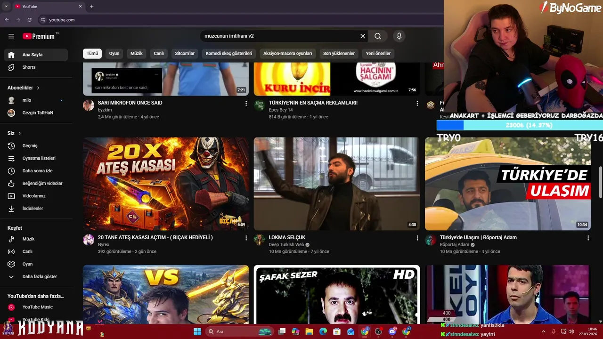Expand the Siz section chevron
This screenshot has height=339, width=603.
coord(19,134)
